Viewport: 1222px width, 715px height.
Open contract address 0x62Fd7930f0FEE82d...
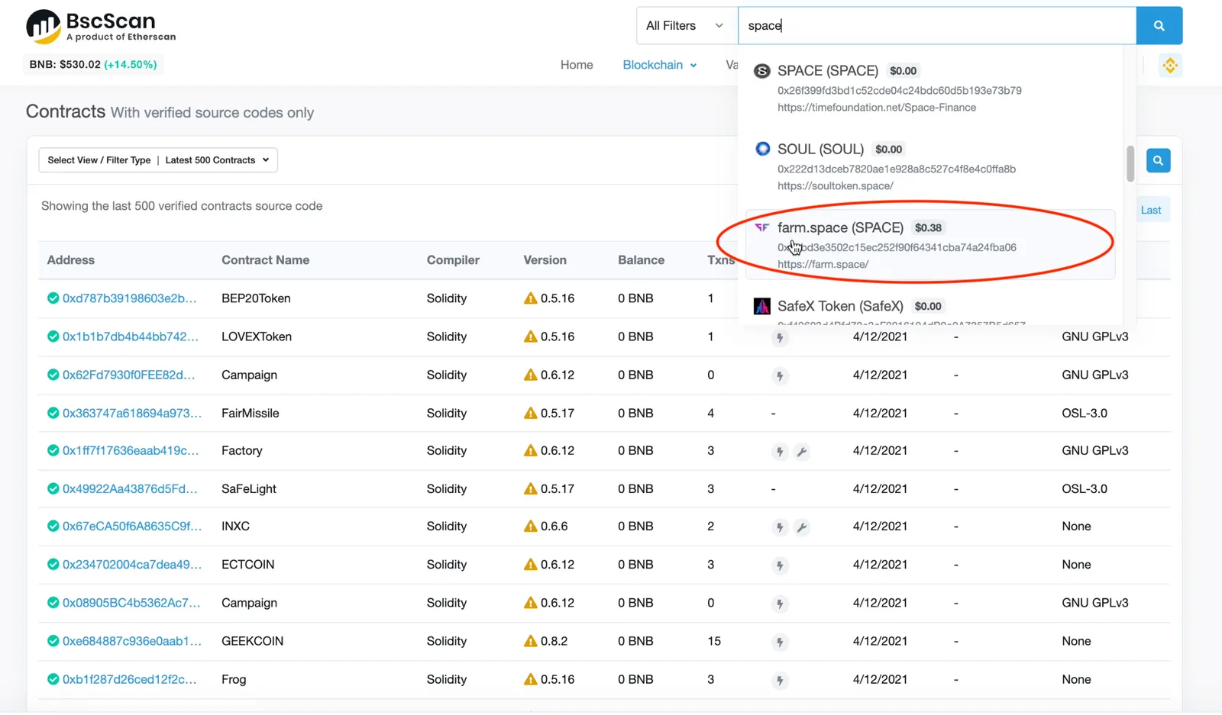(129, 375)
